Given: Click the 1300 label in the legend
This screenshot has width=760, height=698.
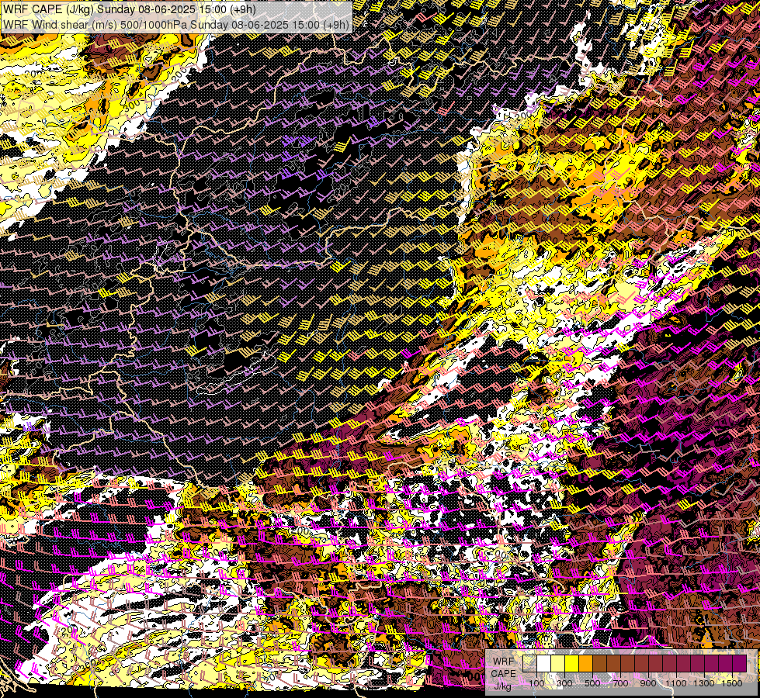Looking at the screenshot, I should click(704, 683).
